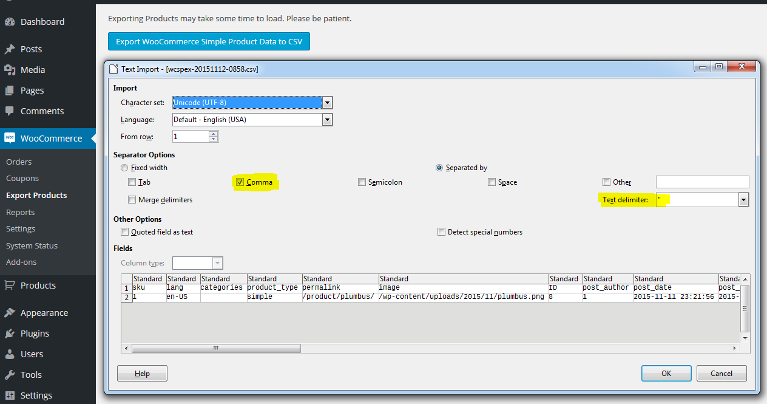The height and width of the screenshot is (404, 767).
Task: Open System Status submenu item
Action: click(32, 246)
